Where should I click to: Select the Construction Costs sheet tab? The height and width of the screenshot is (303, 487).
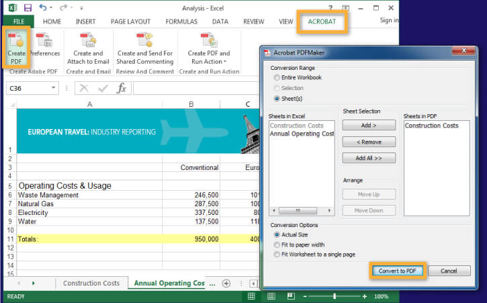tap(91, 283)
